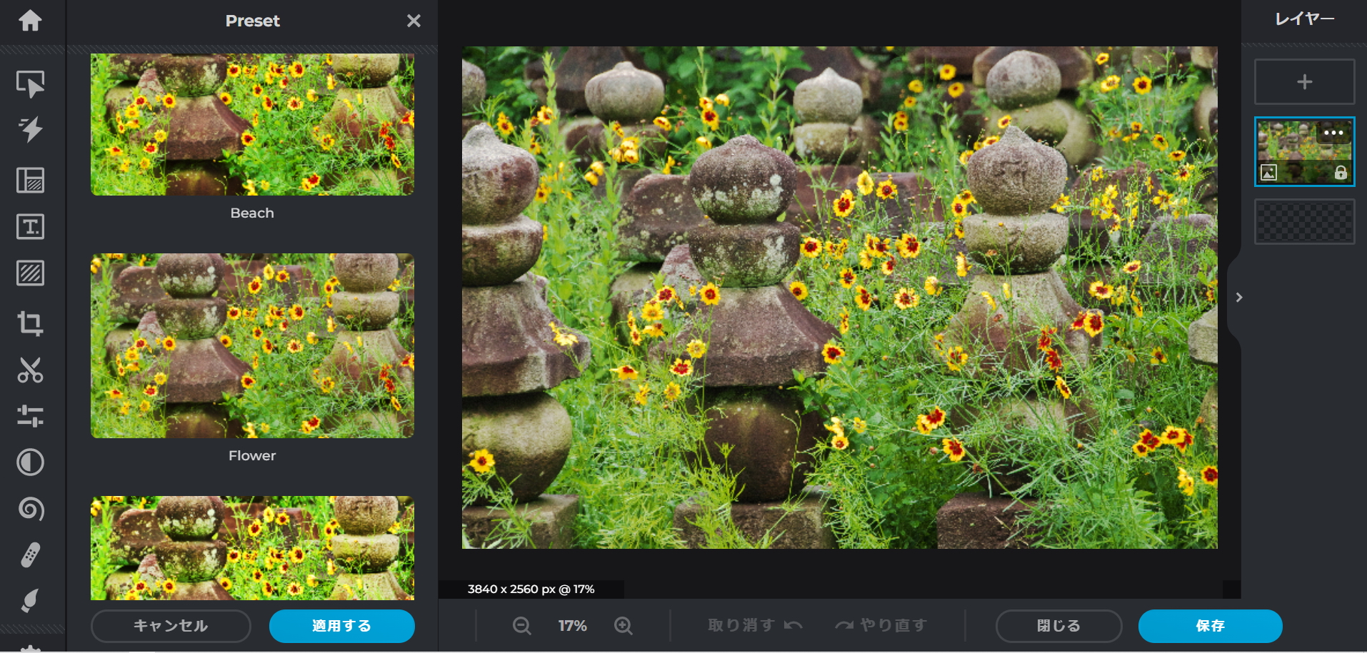Open the Adjust sliders tool
The width and height of the screenshot is (1367, 653).
click(30, 416)
